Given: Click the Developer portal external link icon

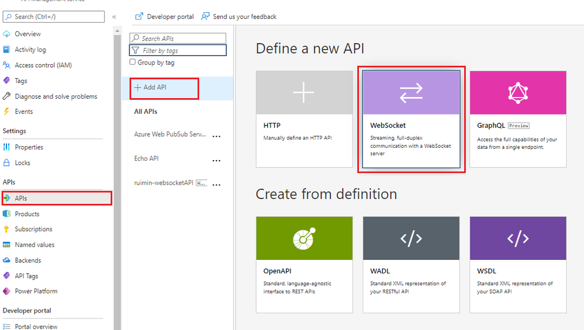Looking at the screenshot, I should [139, 16].
